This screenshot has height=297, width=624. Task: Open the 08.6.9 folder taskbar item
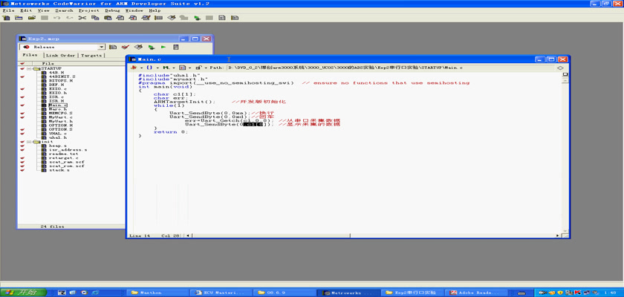pos(284,293)
